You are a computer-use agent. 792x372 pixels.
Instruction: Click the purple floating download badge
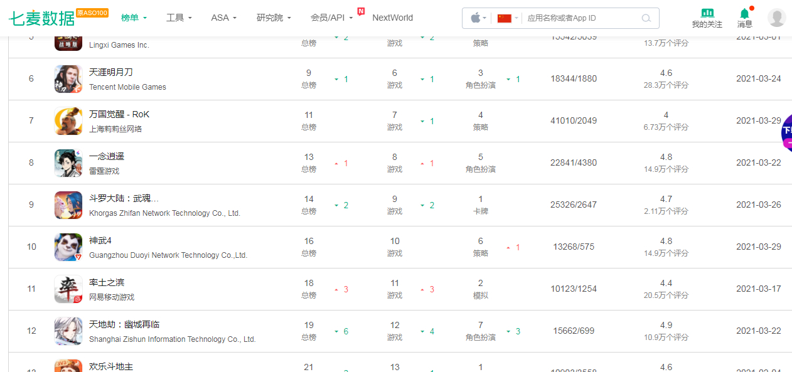click(786, 134)
